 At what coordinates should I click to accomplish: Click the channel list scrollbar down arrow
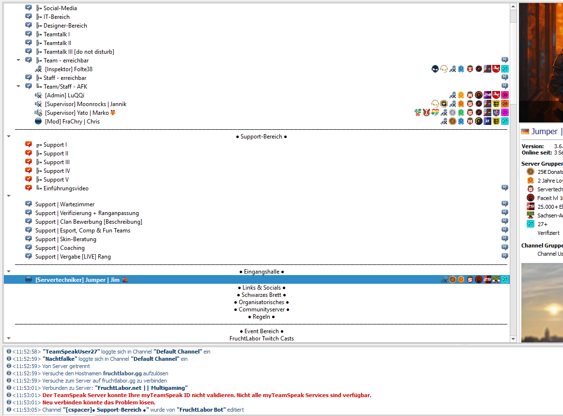click(513, 339)
